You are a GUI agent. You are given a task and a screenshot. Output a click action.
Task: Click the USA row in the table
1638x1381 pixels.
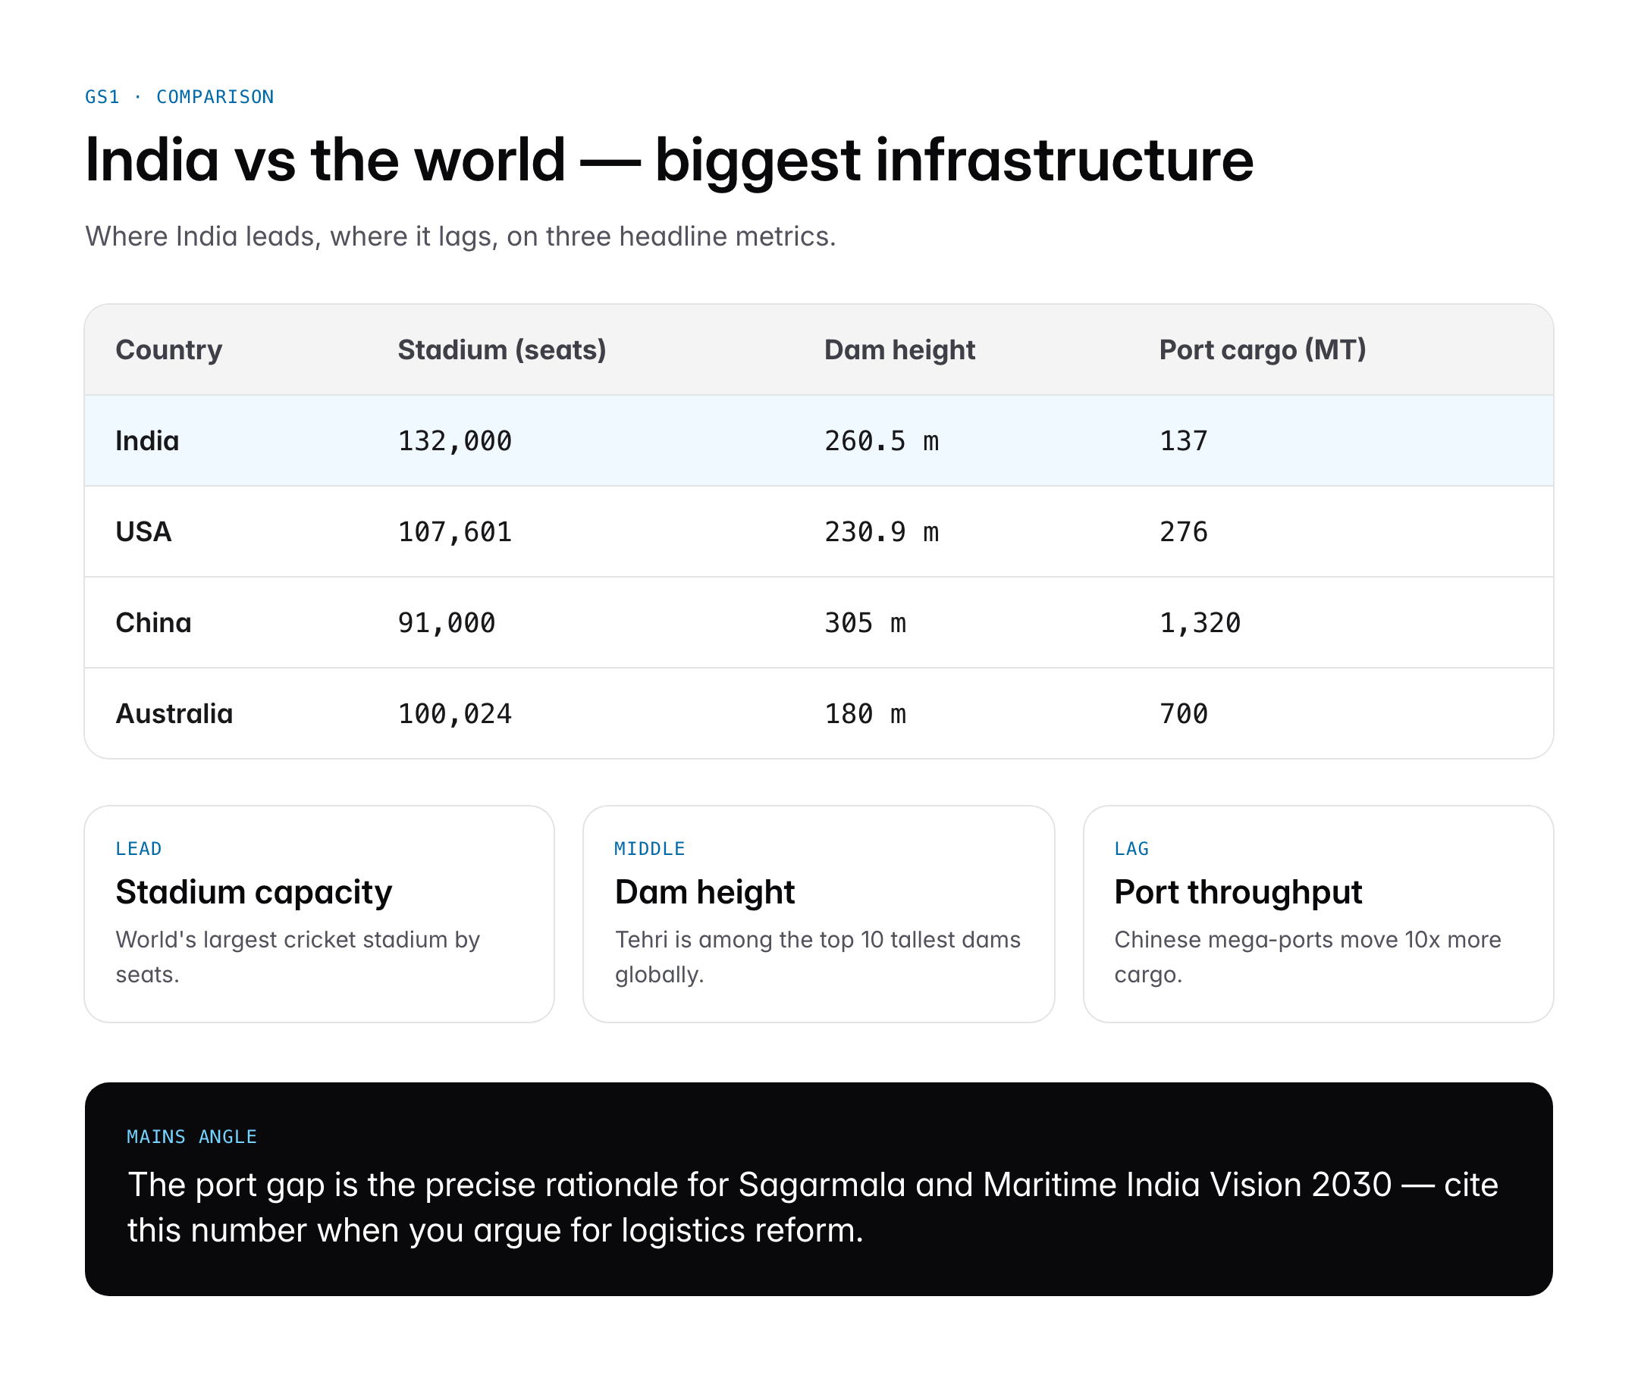[x=818, y=531]
